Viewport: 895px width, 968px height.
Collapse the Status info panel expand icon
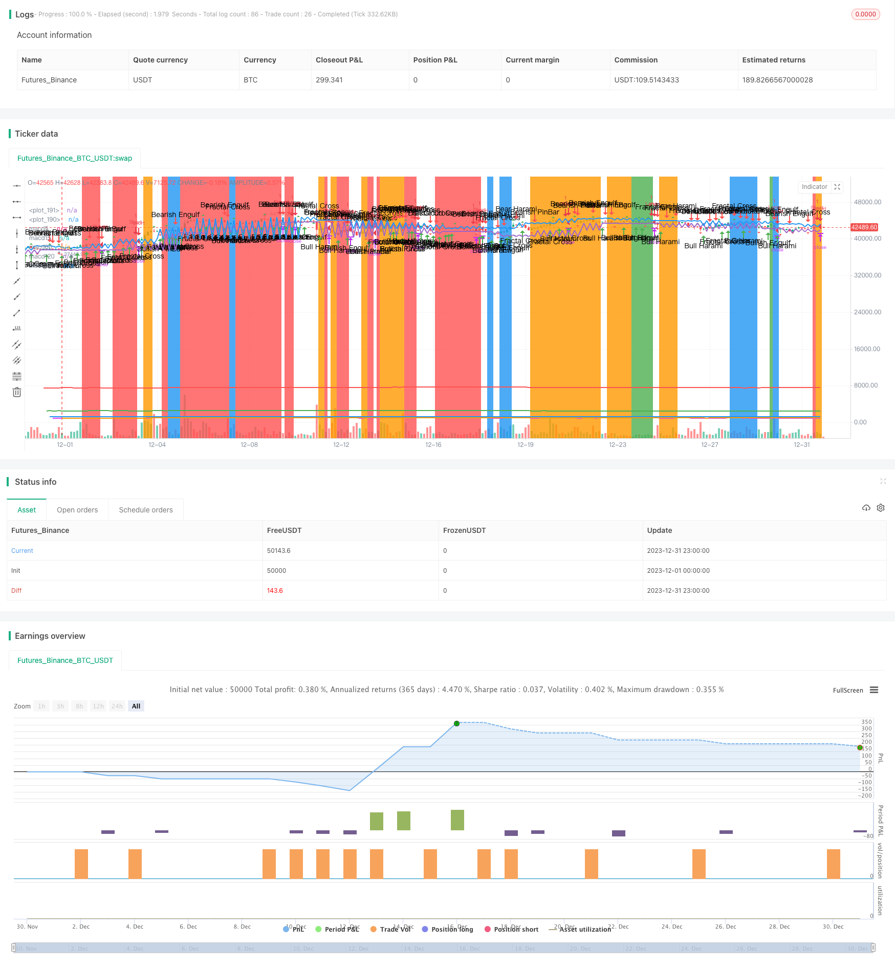[x=883, y=481]
